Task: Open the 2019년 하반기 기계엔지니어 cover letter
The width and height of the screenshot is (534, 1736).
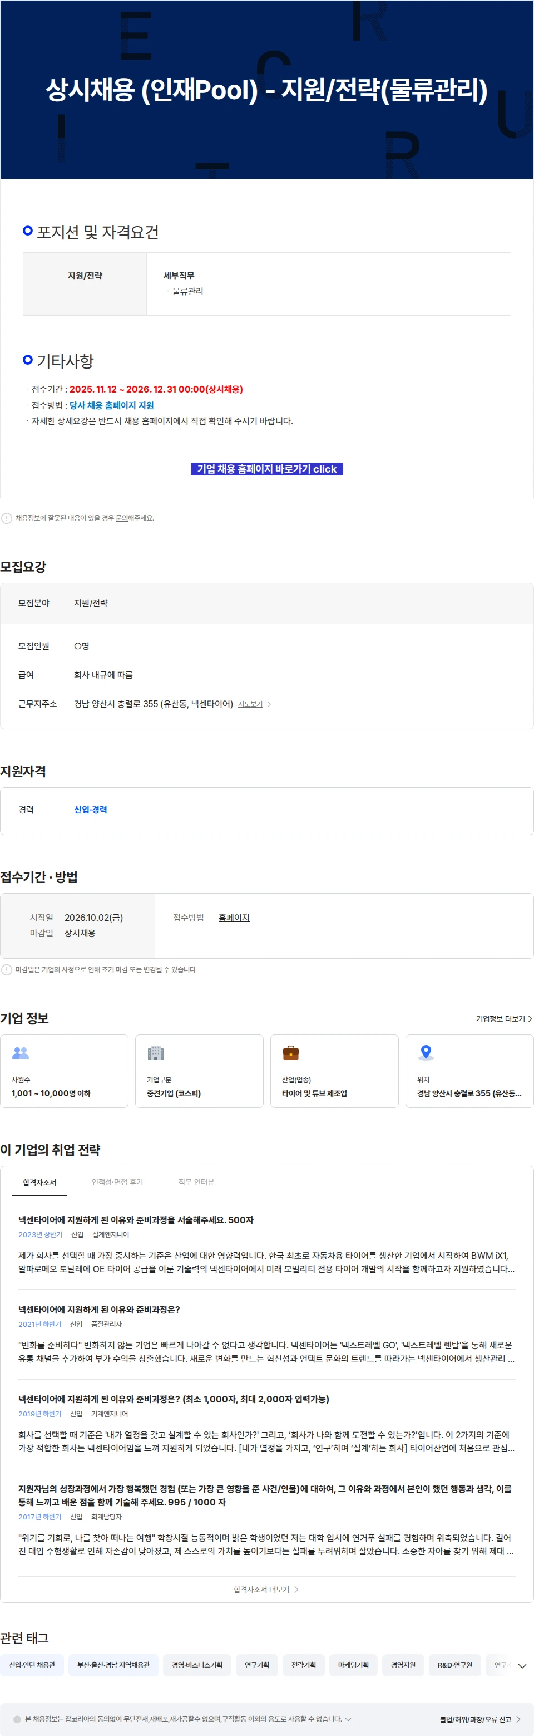Action: (x=266, y=1423)
